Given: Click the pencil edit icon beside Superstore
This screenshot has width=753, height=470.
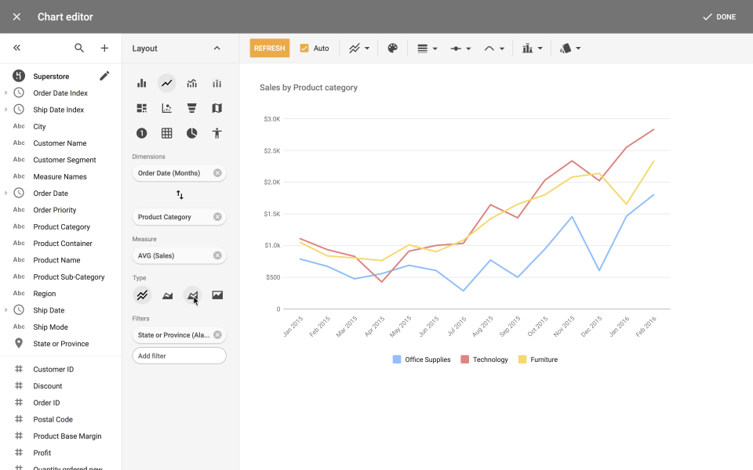Looking at the screenshot, I should point(104,76).
